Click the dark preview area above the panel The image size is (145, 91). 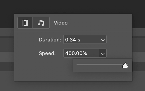(72, 7)
